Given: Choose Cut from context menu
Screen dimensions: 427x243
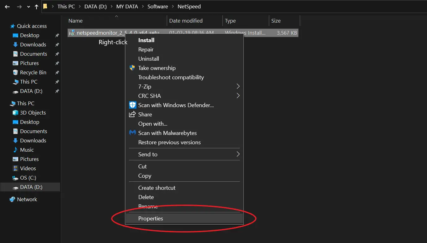Looking at the screenshot, I should [142, 167].
